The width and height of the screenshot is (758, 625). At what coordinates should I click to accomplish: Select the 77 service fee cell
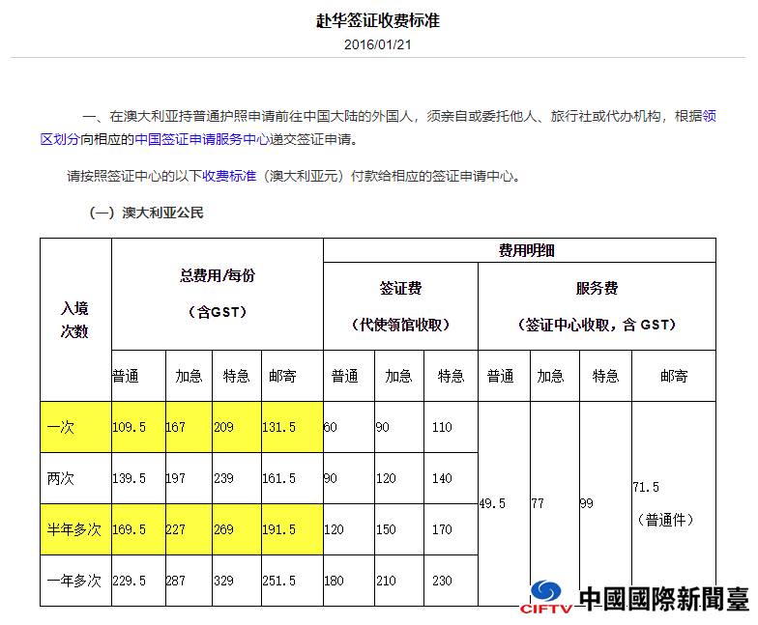[555, 504]
